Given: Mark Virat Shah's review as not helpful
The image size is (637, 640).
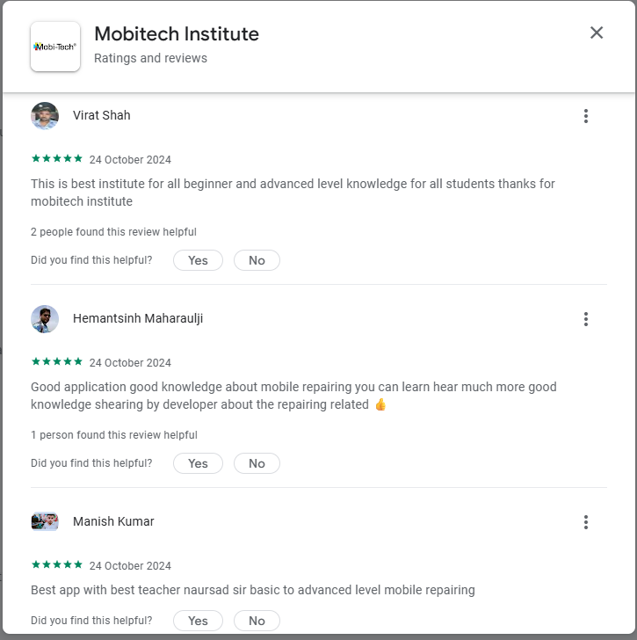Looking at the screenshot, I should tap(257, 260).
